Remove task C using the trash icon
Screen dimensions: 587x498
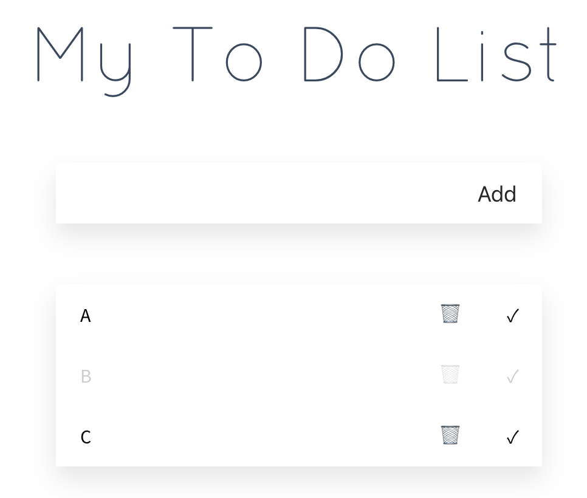450,435
